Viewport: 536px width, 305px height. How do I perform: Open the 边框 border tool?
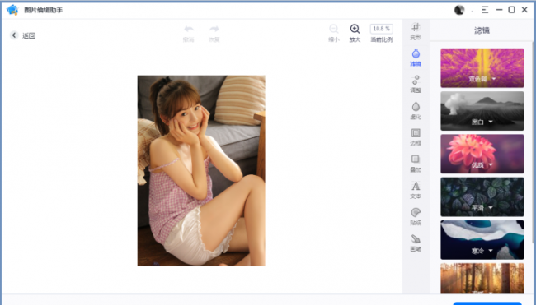(416, 137)
